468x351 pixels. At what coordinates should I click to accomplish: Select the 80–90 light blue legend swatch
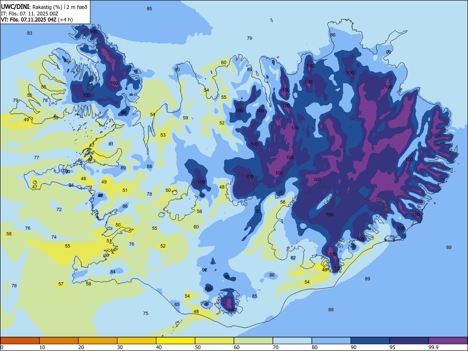pyautogui.click(x=331, y=341)
